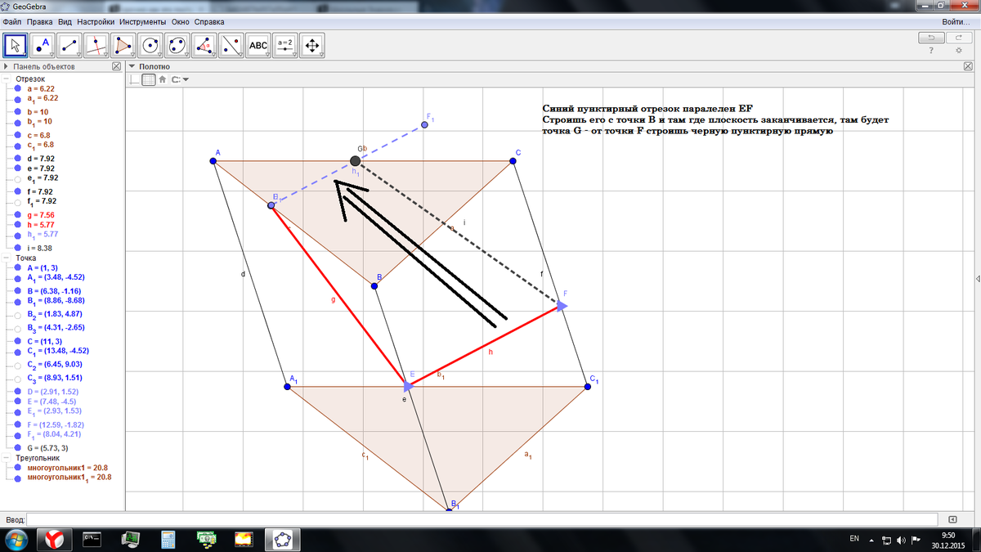This screenshot has height=552, width=981.
Task: Select the Move (arrow) tool
Action: pos(17,45)
